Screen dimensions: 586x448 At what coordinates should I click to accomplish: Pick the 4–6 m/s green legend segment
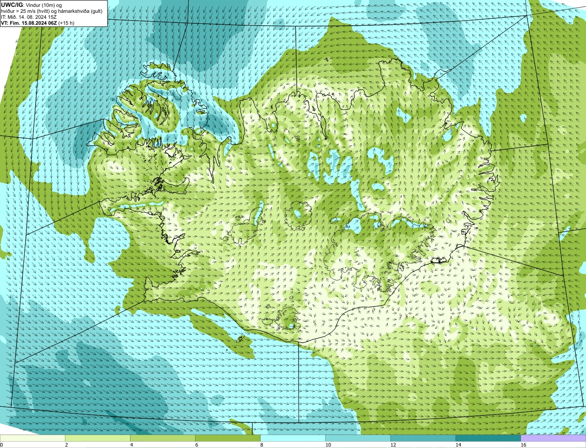click(163, 438)
